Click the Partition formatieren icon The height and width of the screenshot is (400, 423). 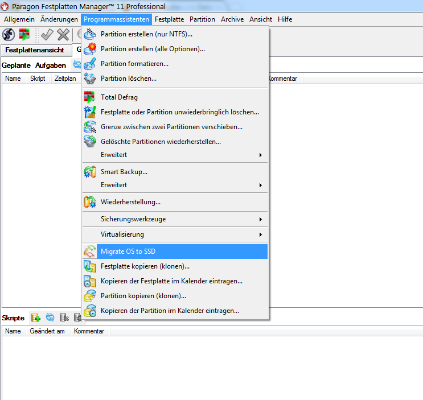[x=90, y=64]
